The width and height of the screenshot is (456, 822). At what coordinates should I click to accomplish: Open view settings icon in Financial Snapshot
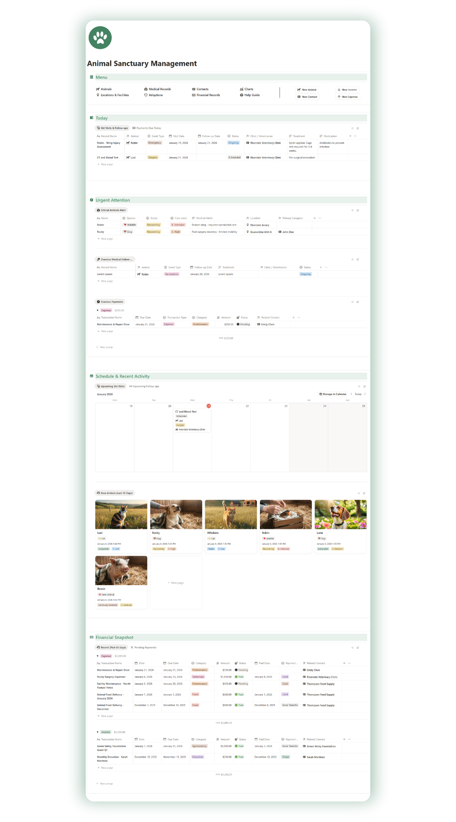pos(358,648)
